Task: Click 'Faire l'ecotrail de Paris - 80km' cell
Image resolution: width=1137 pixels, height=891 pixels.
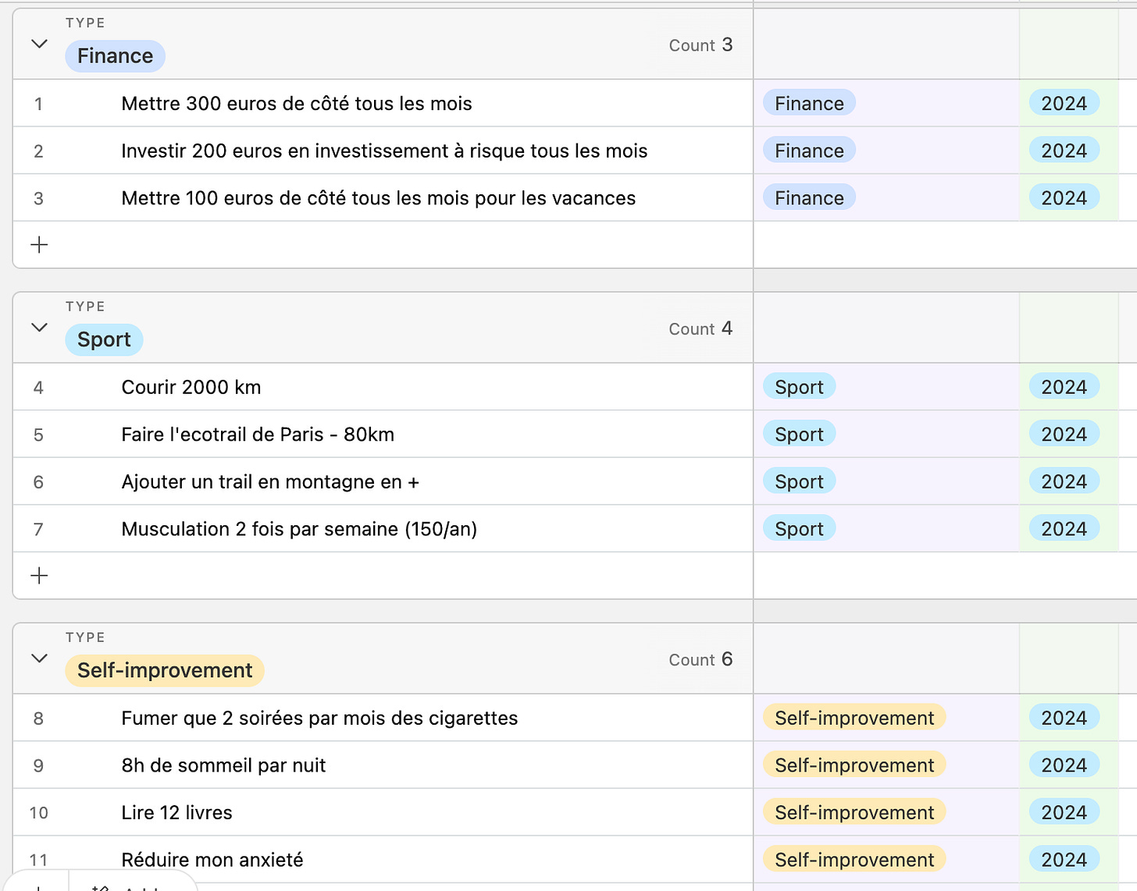Action: 258,435
